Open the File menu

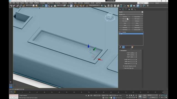tap(11, 3)
